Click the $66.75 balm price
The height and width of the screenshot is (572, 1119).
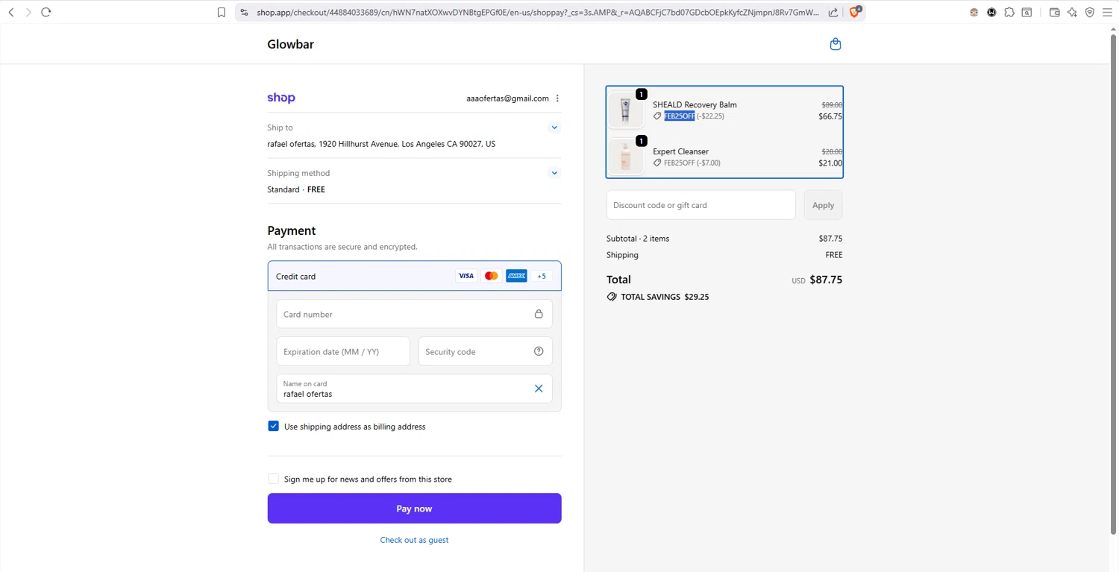coord(830,116)
